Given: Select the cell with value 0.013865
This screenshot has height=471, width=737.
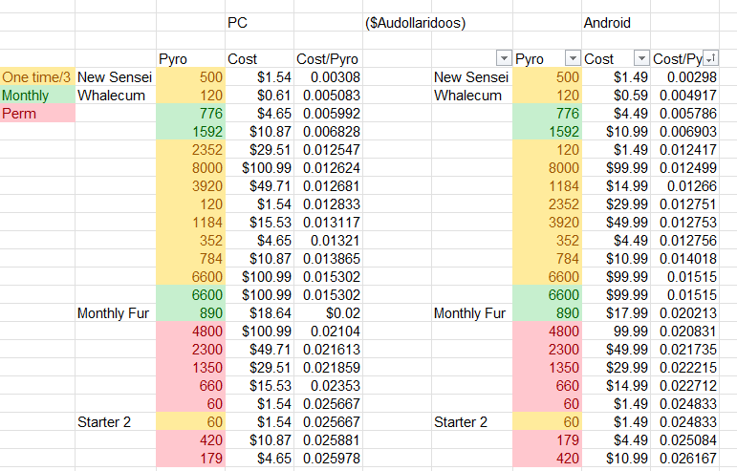Looking at the screenshot, I should (328, 259).
